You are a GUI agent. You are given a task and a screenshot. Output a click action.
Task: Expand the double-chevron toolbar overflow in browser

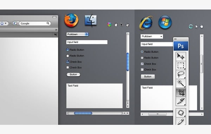point(56,30)
